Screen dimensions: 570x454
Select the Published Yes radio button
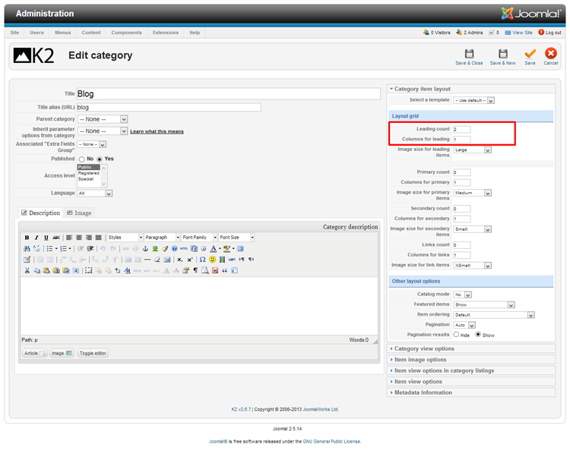coord(100,159)
